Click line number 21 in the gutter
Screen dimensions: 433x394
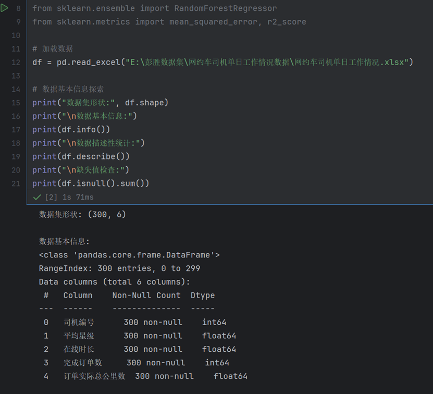[16, 184]
